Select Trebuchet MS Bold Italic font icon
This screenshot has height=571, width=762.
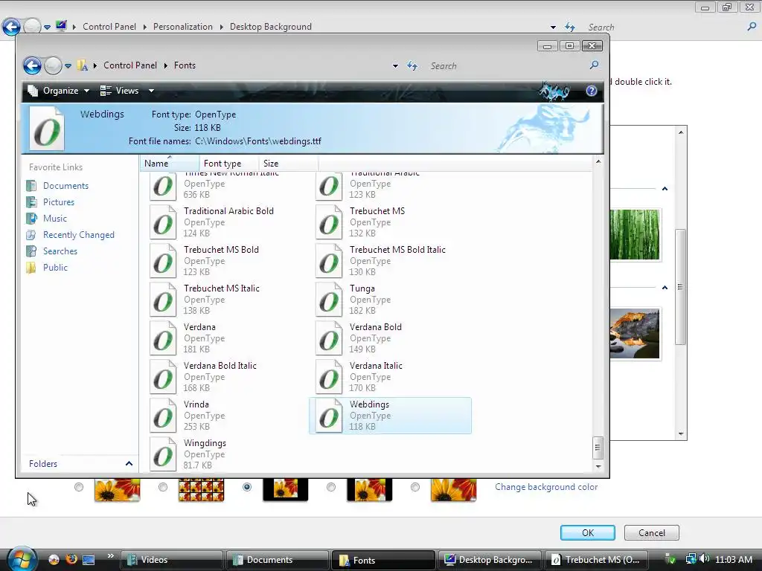coord(329,261)
